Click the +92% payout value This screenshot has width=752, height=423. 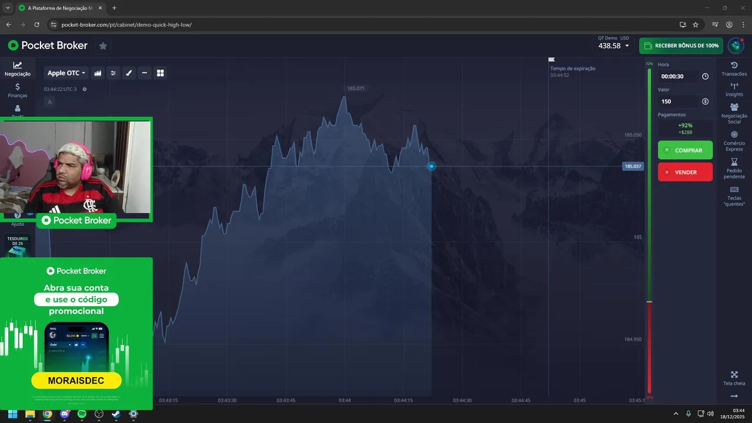point(685,125)
